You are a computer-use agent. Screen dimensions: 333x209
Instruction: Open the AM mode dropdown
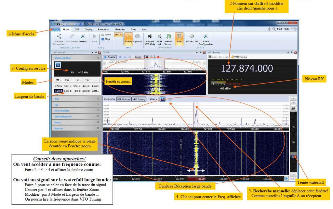pyautogui.click(x=59, y=80)
